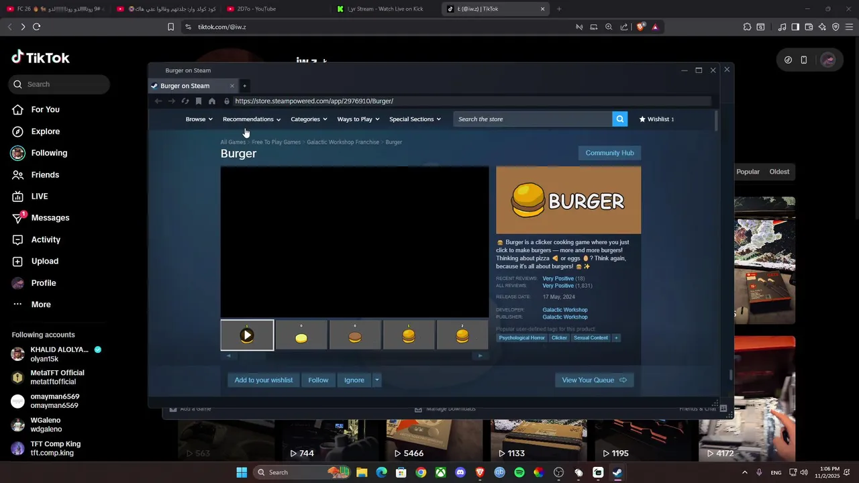Open the dropdown arrow next to Ignore
The image size is (859, 483).
tap(376, 380)
